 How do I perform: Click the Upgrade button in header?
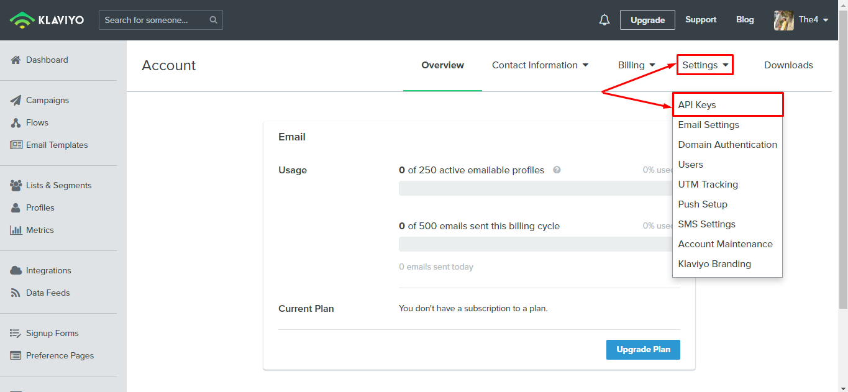point(648,20)
